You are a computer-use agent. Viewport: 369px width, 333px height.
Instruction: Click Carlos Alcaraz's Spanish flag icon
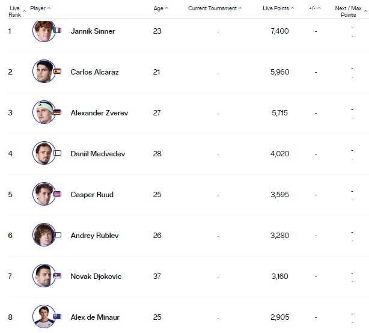[x=57, y=71]
